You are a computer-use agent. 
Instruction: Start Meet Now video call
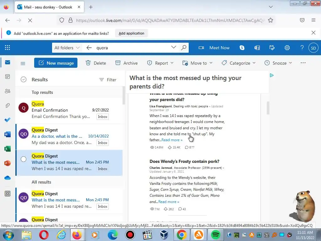(214, 48)
